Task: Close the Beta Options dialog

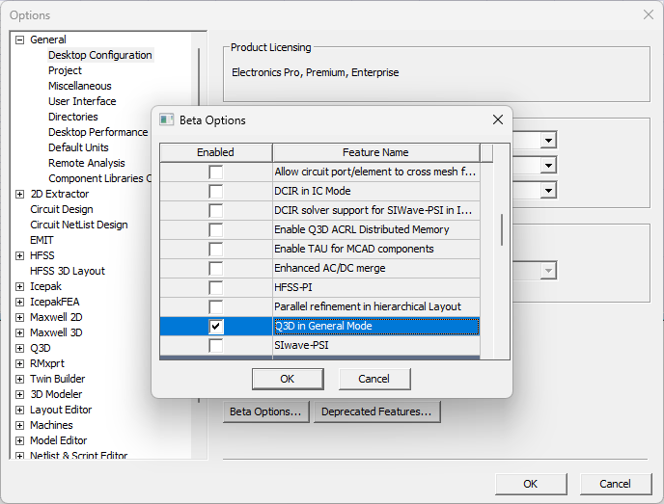Action: point(498,120)
